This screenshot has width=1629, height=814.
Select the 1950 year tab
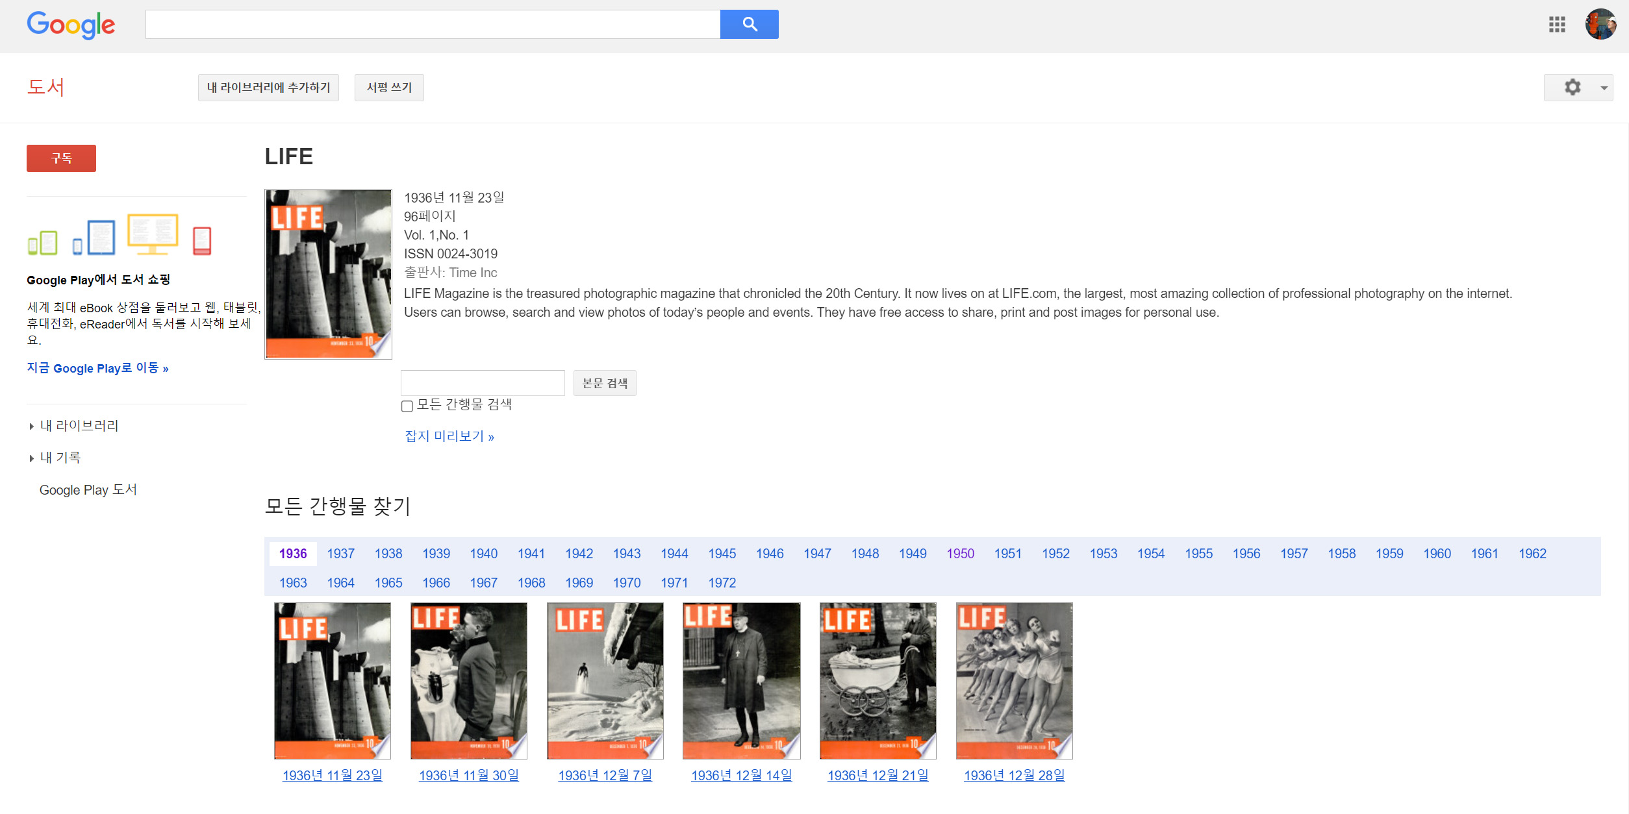(960, 554)
